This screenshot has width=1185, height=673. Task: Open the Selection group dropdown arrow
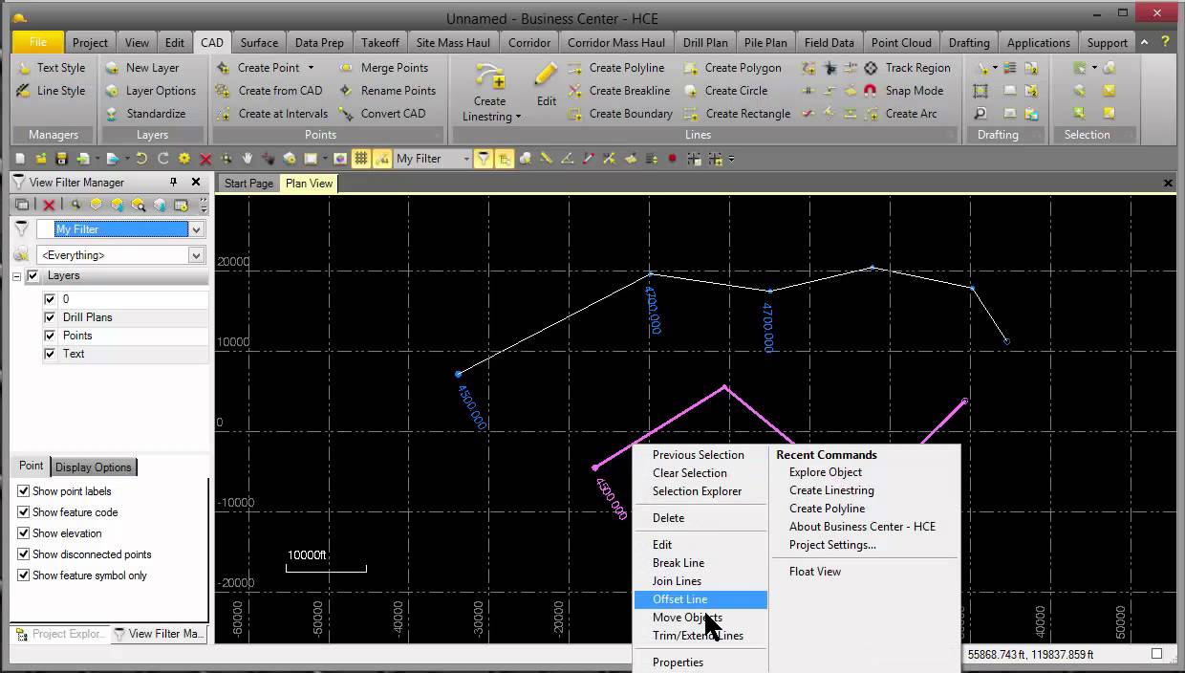1094,68
